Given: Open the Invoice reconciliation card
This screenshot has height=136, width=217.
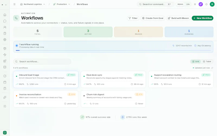Looking at the screenshot, I should point(46,99).
